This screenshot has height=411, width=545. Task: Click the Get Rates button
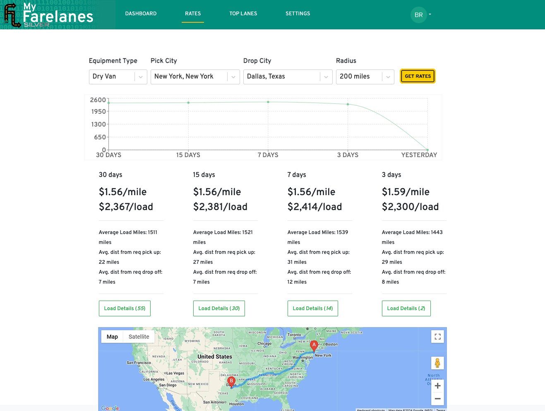[418, 76]
